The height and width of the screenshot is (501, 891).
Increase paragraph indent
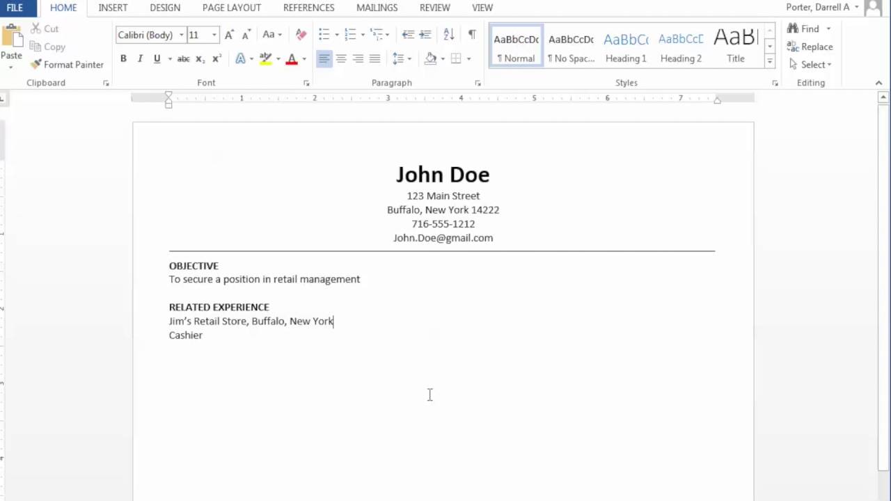tap(425, 35)
